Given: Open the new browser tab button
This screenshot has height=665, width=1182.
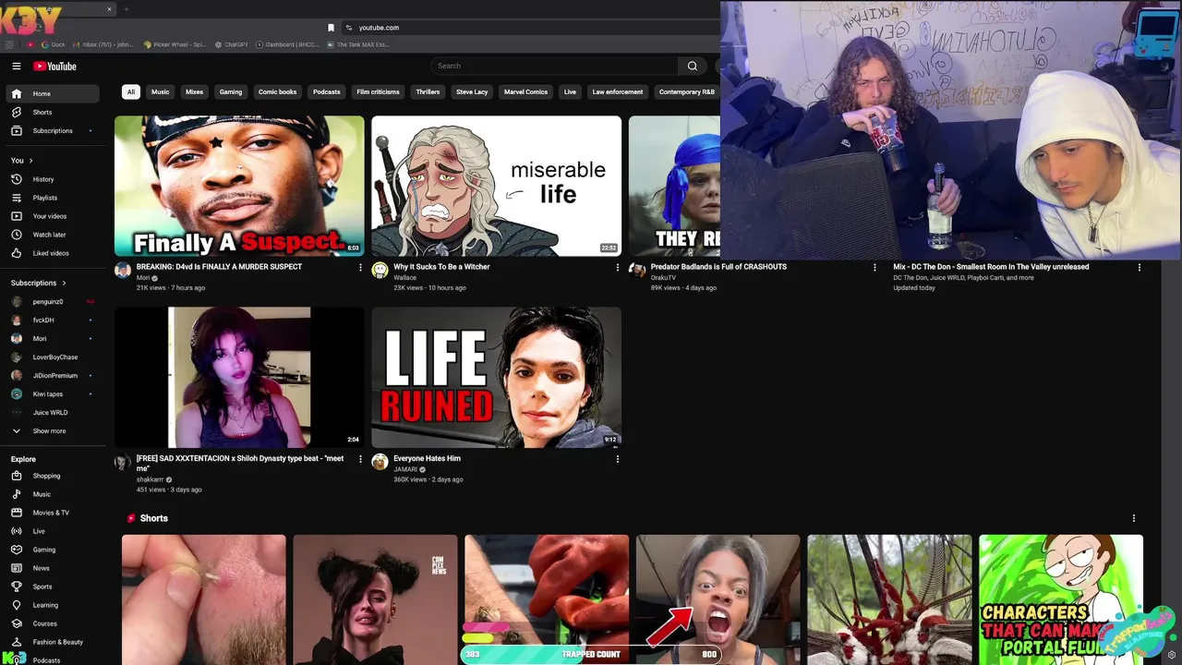Looking at the screenshot, I should [x=127, y=9].
